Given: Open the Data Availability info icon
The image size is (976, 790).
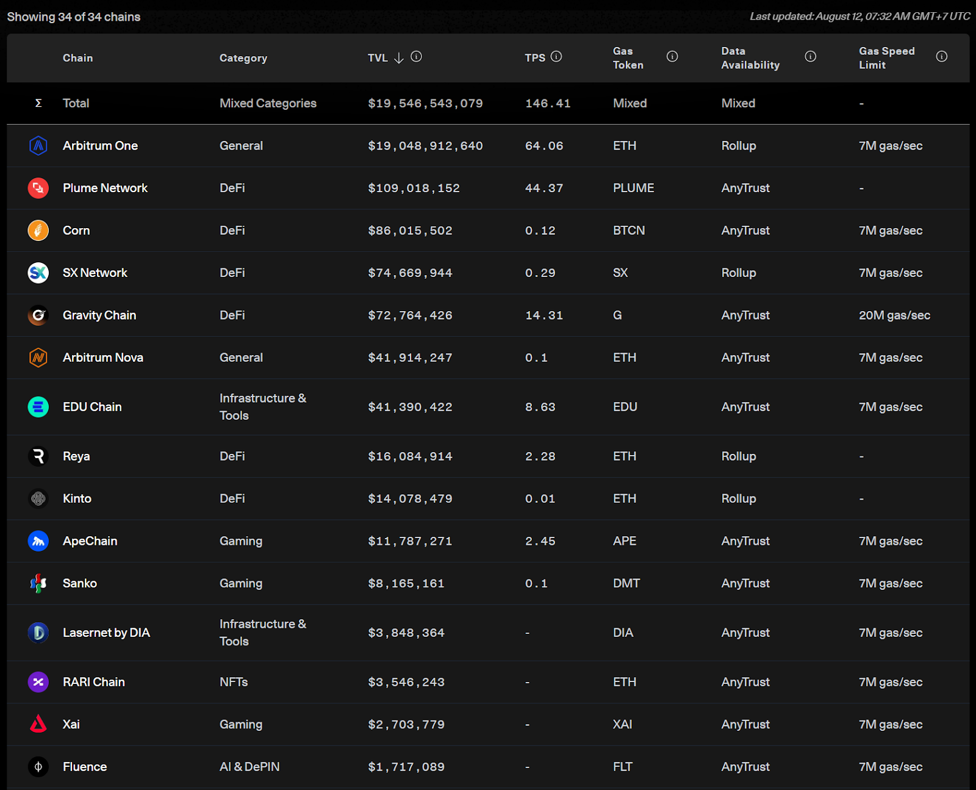Looking at the screenshot, I should coord(810,57).
